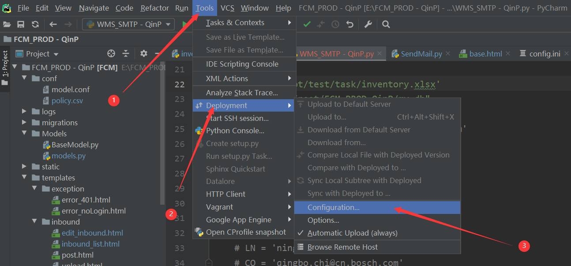The image size is (571, 266).
Task: Expand Tasks & Contexts submenu
Action: coord(244,22)
